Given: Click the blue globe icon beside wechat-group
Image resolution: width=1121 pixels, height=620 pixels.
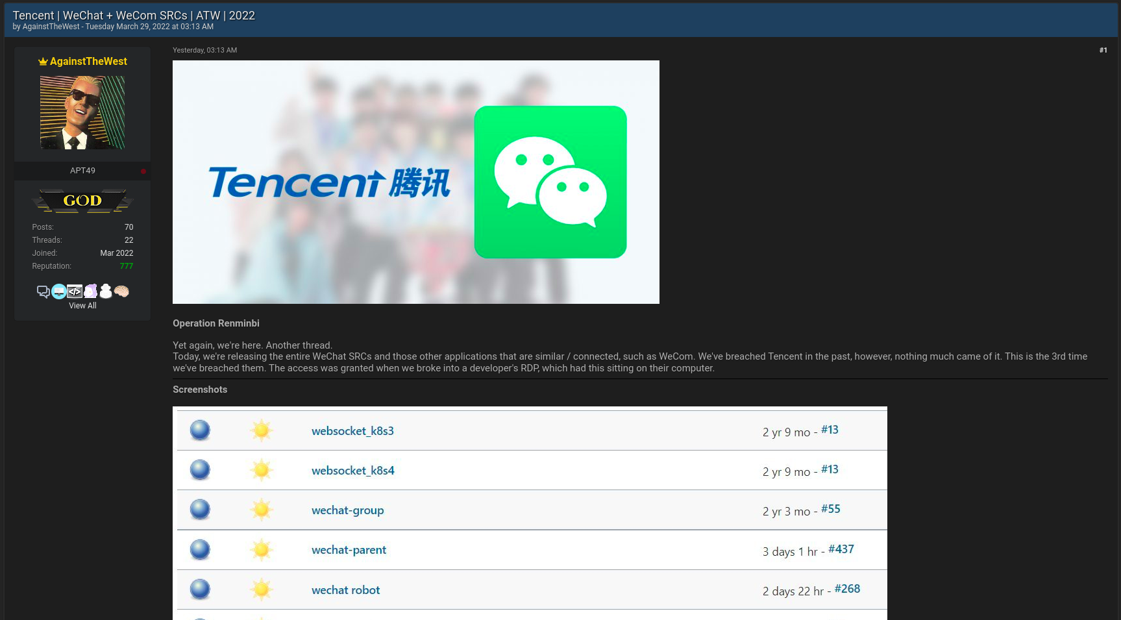Looking at the screenshot, I should tap(200, 509).
